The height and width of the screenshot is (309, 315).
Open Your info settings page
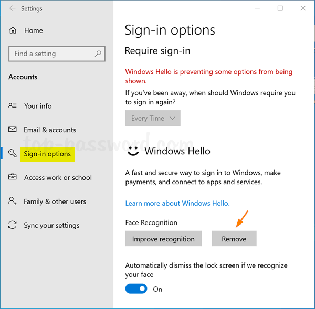tap(38, 106)
